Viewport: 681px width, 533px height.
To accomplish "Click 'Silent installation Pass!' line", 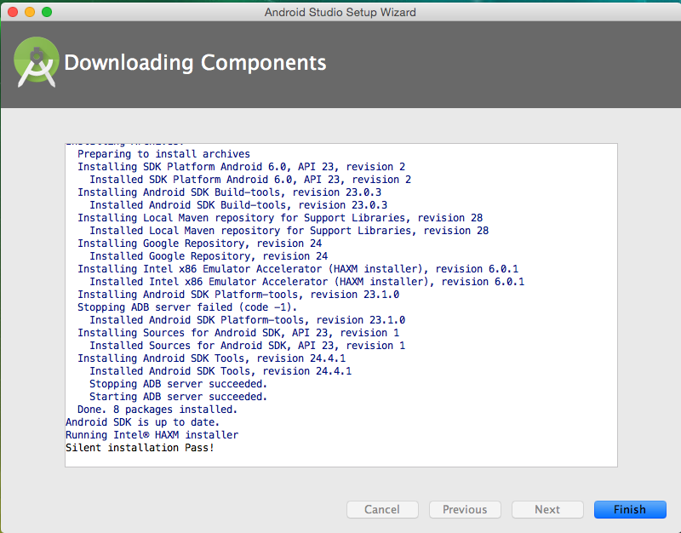I will (140, 448).
